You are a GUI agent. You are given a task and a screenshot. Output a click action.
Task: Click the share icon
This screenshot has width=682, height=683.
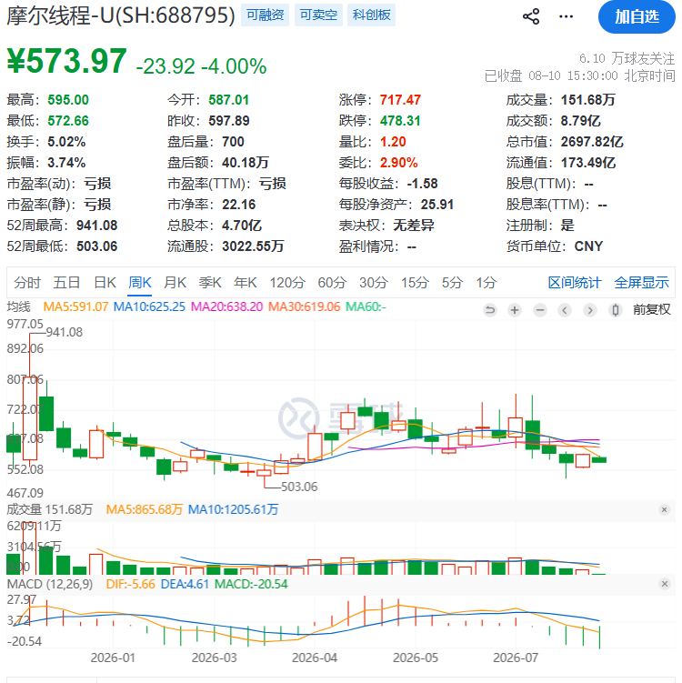pos(531,16)
